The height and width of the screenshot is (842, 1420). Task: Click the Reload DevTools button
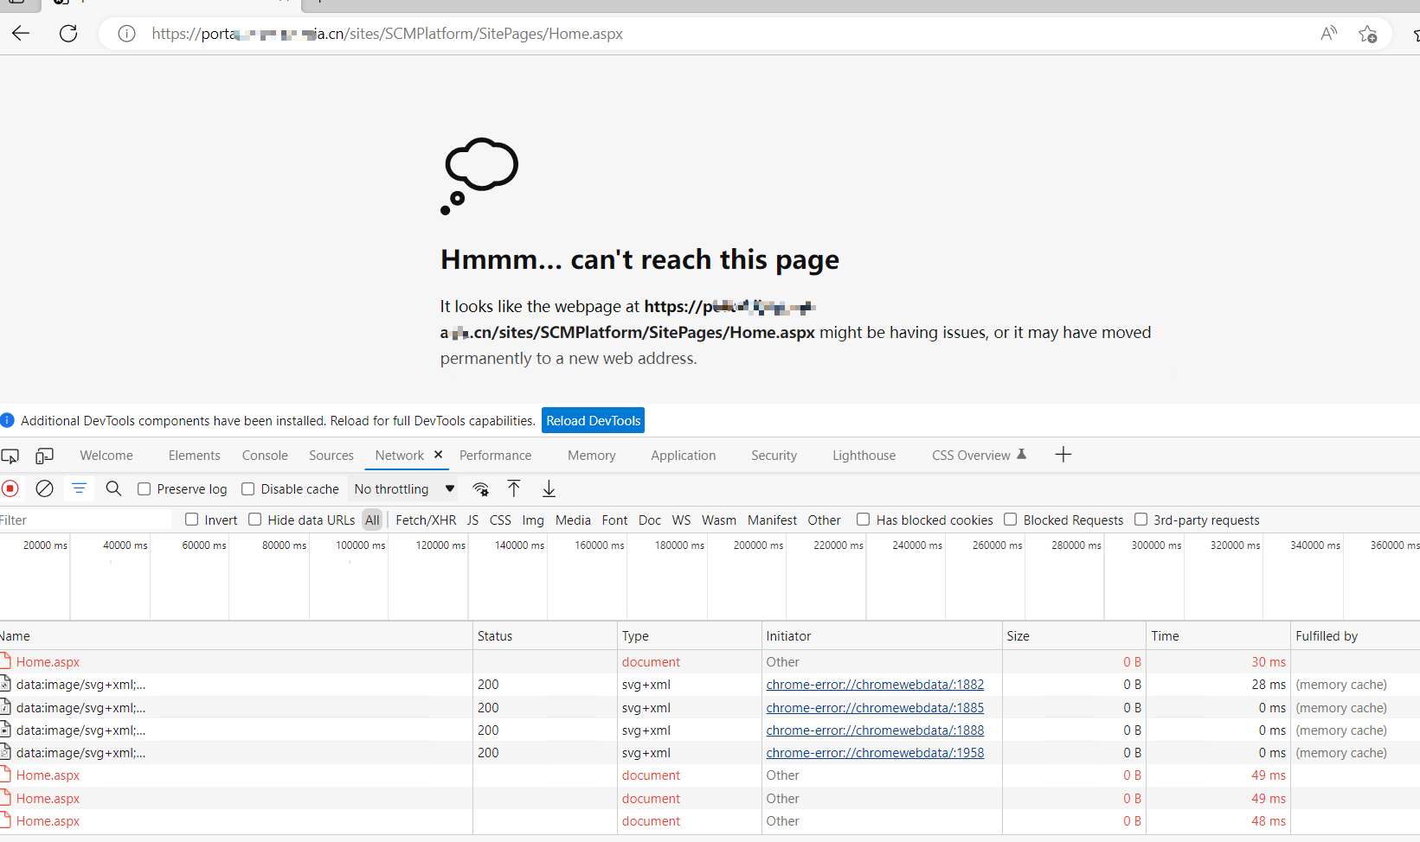(x=593, y=420)
